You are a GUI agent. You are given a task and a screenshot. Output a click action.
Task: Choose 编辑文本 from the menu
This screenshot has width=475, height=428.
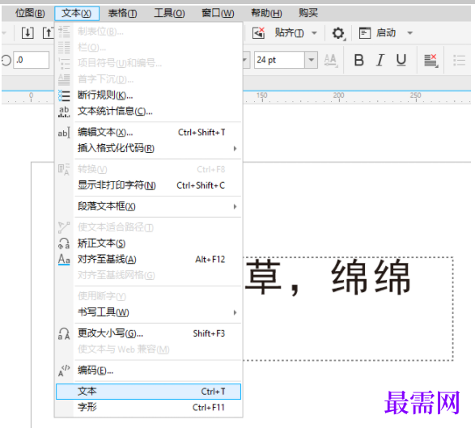click(148, 133)
